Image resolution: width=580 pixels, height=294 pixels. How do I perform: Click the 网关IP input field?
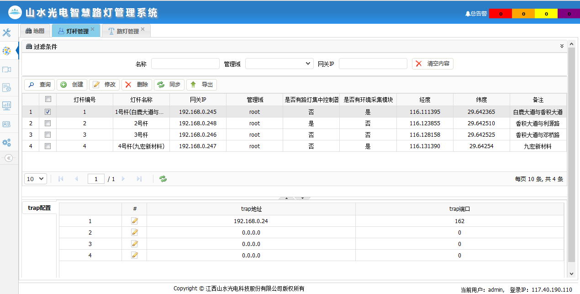373,64
